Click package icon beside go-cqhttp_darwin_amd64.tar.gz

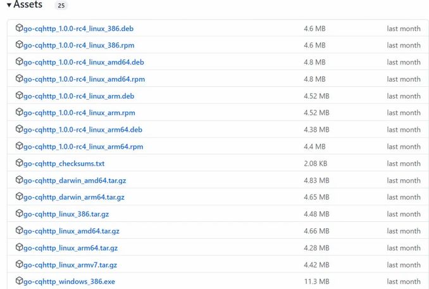tap(19, 180)
